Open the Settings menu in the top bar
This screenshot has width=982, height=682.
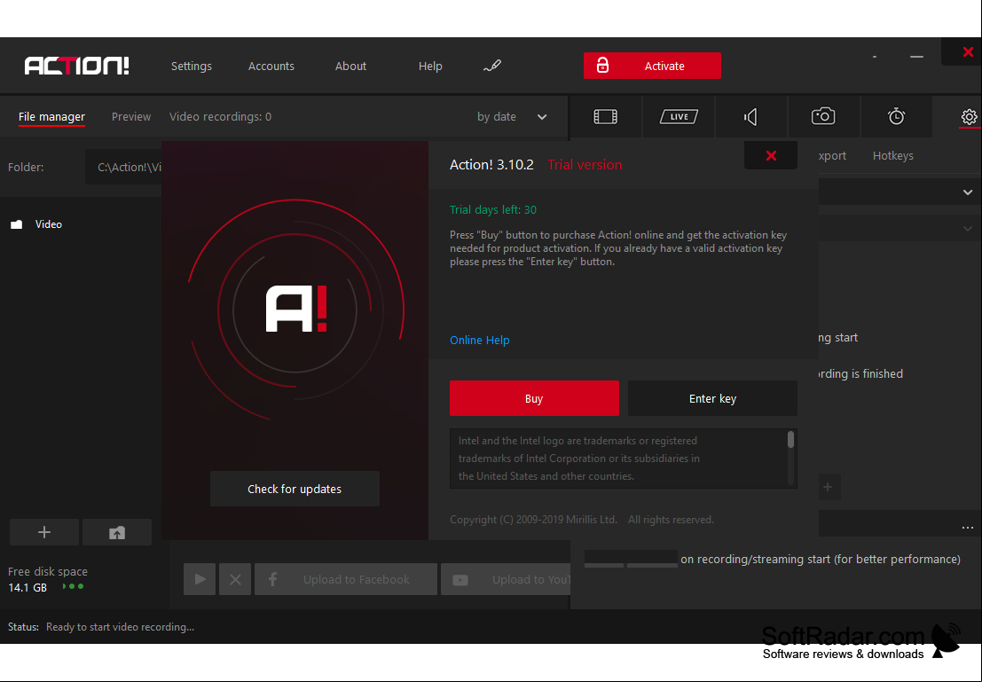(x=191, y=66)
